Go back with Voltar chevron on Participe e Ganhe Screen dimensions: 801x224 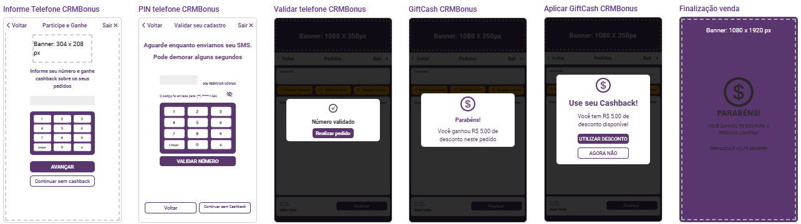17,26
